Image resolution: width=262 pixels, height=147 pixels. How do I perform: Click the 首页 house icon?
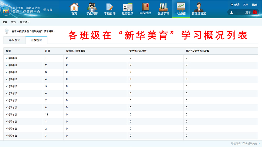(74, 7)
